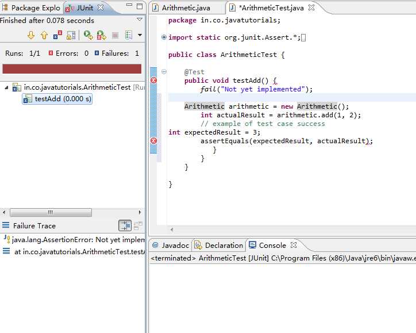The height and width of the screenshot is (333, 416).
Task: Click the Errors: 0 counter
Action: click(x=69, y=53)
